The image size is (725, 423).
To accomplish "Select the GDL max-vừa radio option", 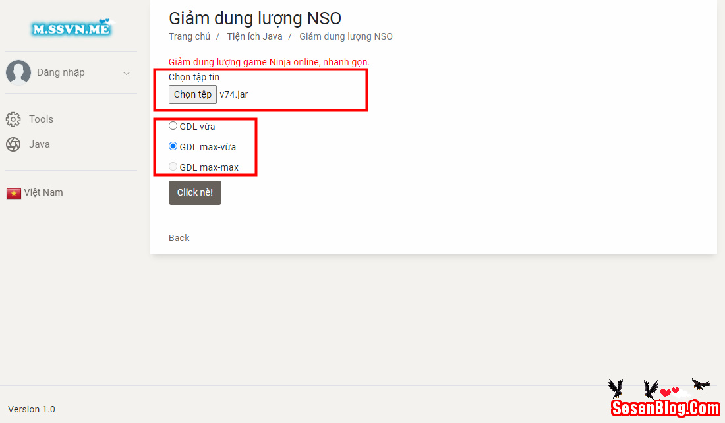I will click(173, 146).
